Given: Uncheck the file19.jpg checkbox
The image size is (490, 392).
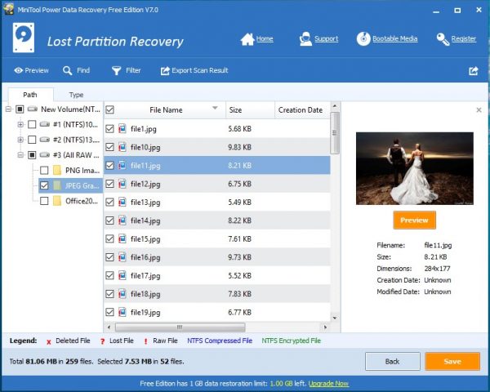Looking at the screenshot, I should tap(109, 312).
